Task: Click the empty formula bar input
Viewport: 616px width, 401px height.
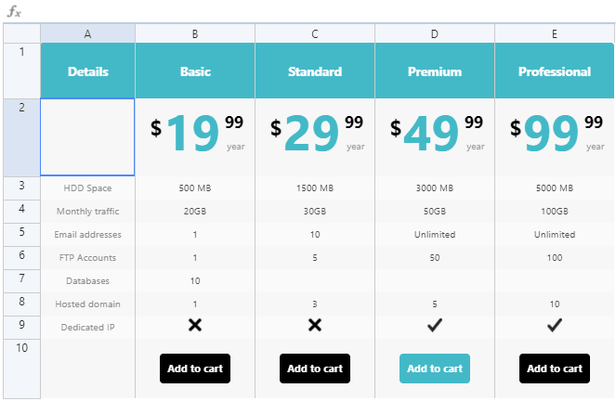Action: click(x=316, y=12)
